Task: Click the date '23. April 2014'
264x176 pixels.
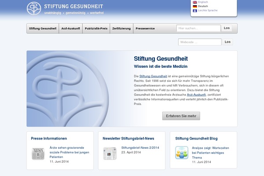Action: 131,152
